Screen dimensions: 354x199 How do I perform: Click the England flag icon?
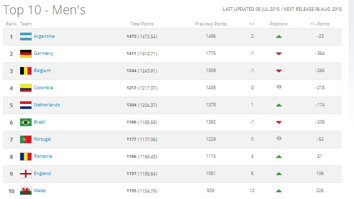(25, 174)
